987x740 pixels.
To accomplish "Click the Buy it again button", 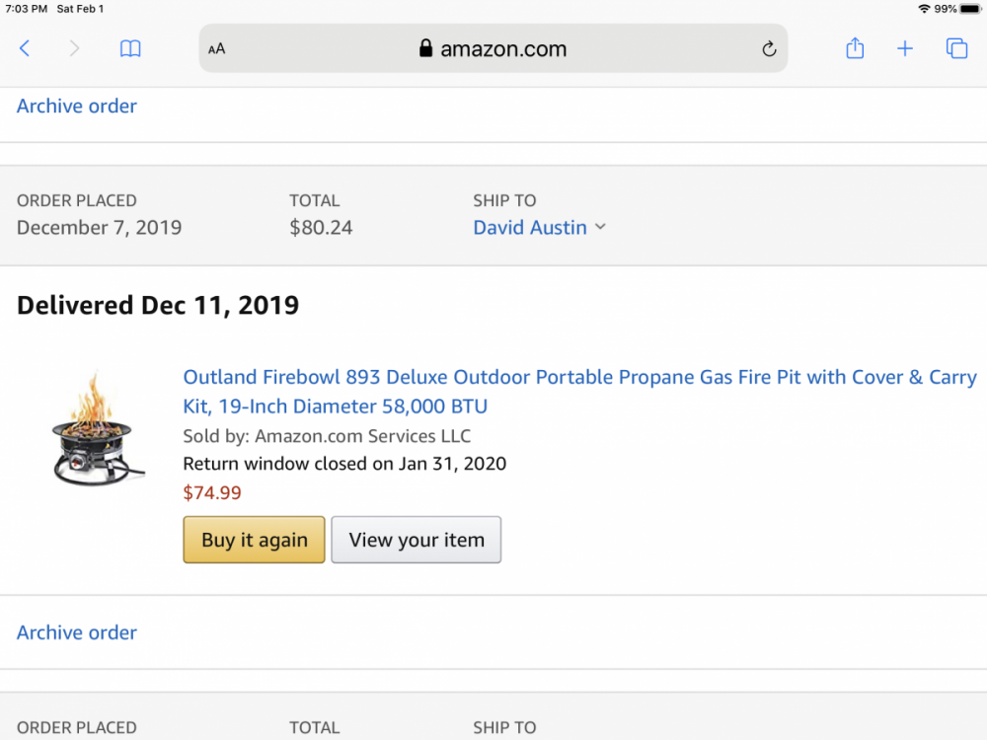I will [254, 540].
